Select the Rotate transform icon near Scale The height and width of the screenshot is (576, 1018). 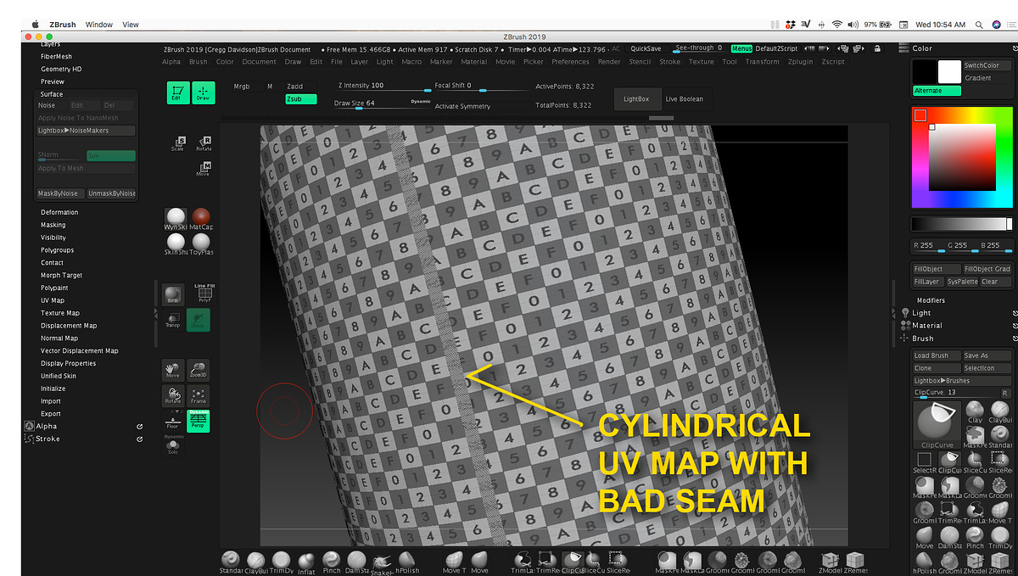204,143
